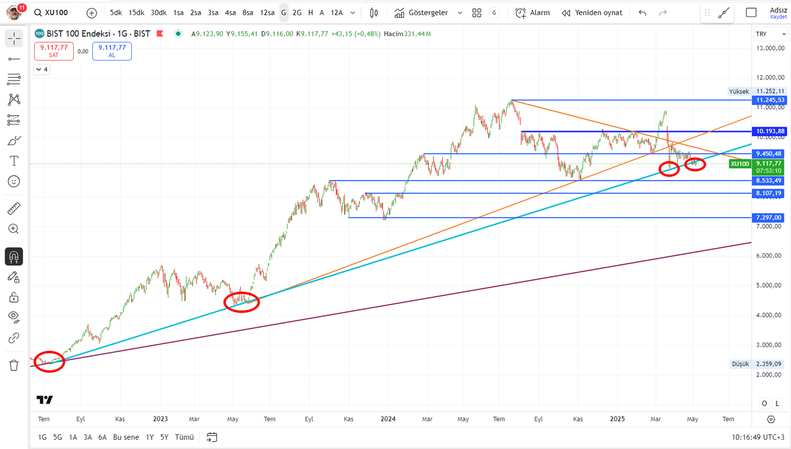
Task: Collapse the indicator legend showing 4
Action: pos(42,69)
